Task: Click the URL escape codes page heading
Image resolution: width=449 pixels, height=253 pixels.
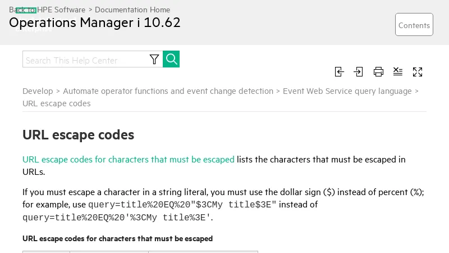Action: click(x=78, y=135)
